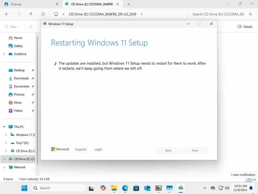Expand the OneDrive node
The height and width of the screenshot is (194, 258).
pyautogui.click(x=4, y=54)
